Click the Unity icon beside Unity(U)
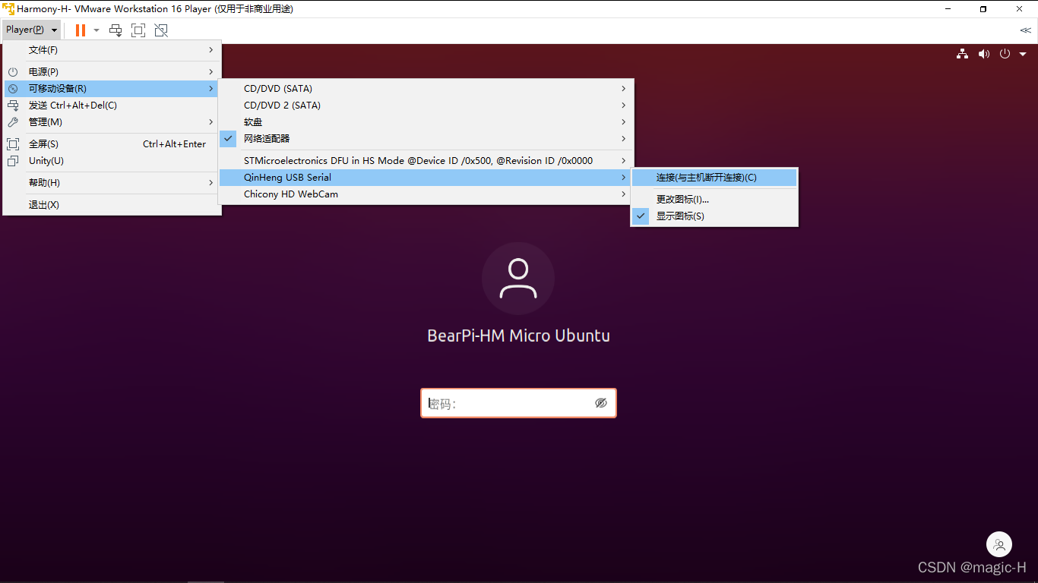This screenshot has width=1038, height=583. point(13,161)
